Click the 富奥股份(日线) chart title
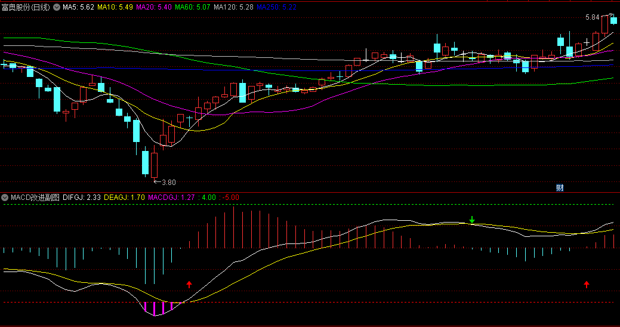Viewport: 620px width, 327px height. tap(26, 7)
